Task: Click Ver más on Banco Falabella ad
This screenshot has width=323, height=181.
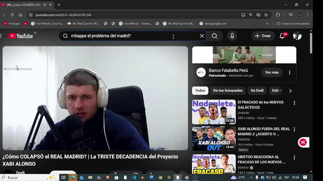Action: point(272,72)
